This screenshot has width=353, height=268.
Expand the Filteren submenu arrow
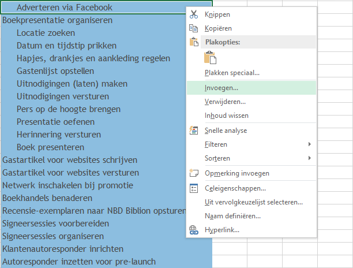[310, 144]
